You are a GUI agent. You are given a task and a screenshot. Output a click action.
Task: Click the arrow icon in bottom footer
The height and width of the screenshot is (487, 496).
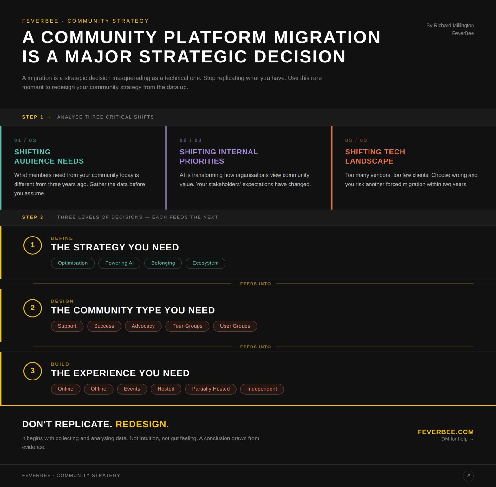click(468, 476)
